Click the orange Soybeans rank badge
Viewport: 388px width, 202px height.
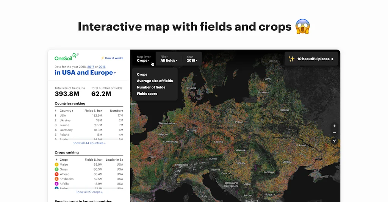point(56,179)
